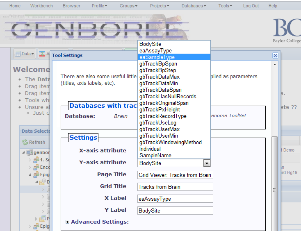Open the Y-axis attribute dropdown arrow

[x=207, y=163]
